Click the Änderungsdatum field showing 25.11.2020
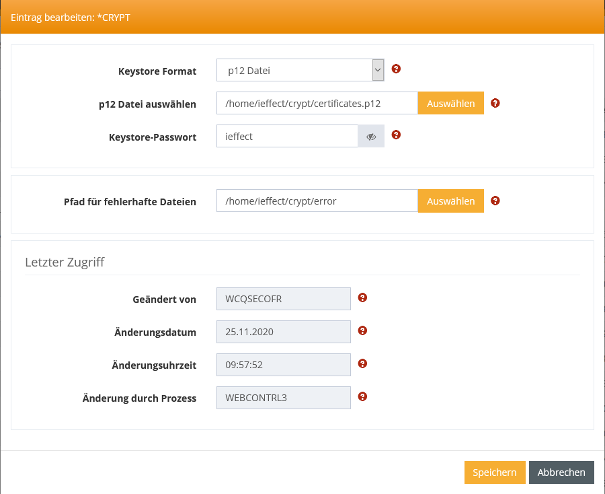 click(x=283, y=332)
